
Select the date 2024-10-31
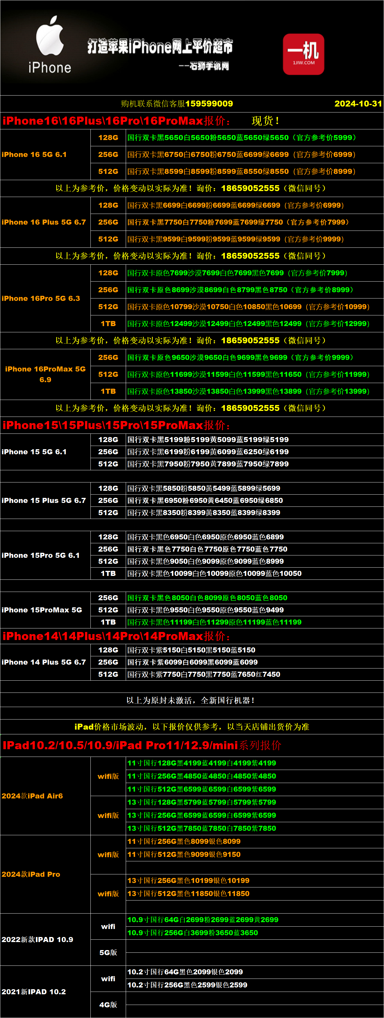pyautogui.click(x=358, y=104)
